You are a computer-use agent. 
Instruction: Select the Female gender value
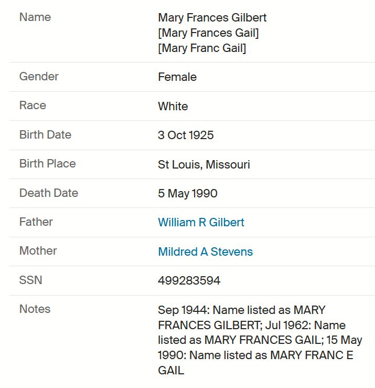click(x=177, y=77)
